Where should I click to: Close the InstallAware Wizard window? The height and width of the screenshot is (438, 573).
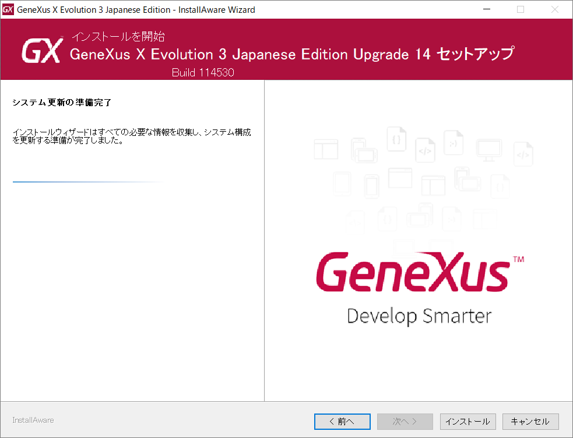pos(555,9)
